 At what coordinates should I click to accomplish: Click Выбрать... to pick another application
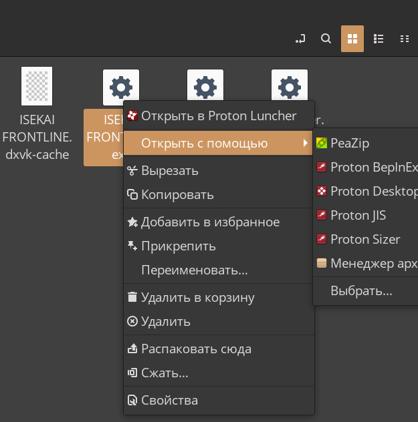coord(361,291)
